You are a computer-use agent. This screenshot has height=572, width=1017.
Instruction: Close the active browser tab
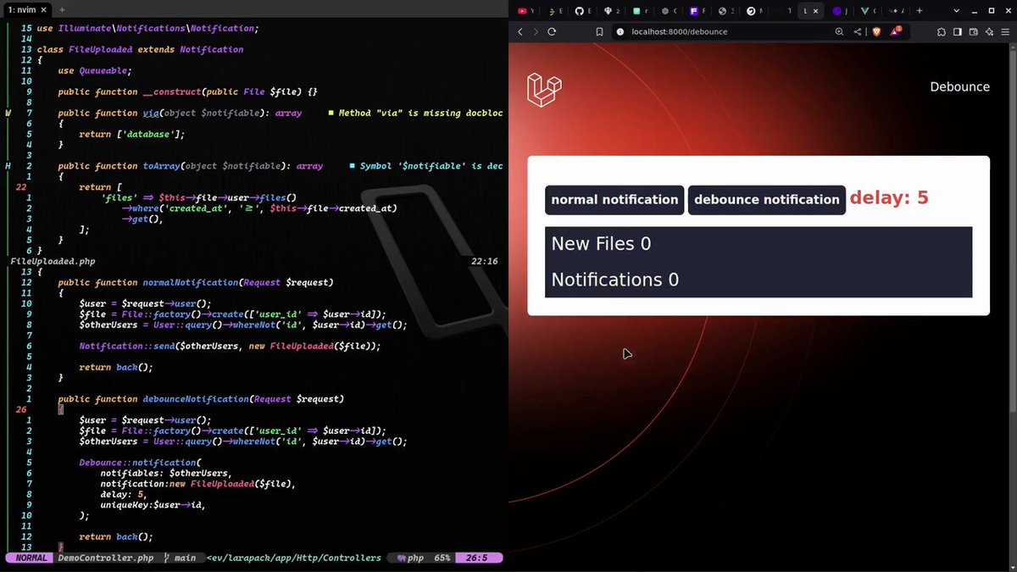(816, 11)
